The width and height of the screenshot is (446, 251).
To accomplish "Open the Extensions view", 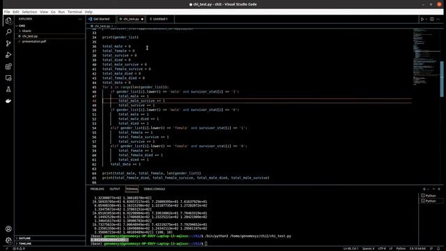I will 8,67.
